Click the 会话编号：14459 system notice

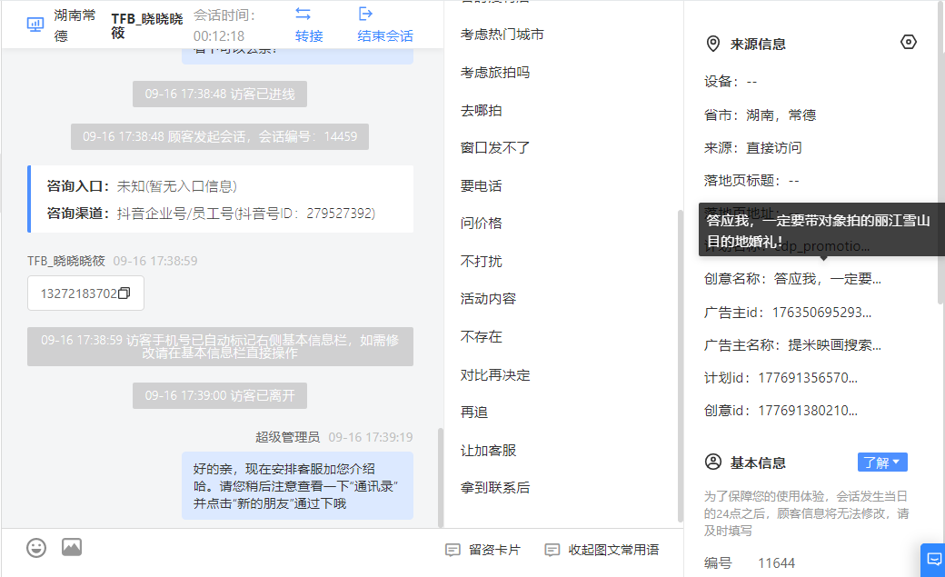220,137
